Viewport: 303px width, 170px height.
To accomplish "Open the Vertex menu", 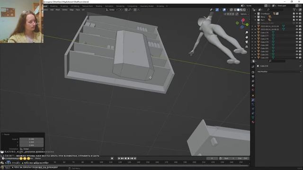I will pyautogui.click(x=64, y=9).
